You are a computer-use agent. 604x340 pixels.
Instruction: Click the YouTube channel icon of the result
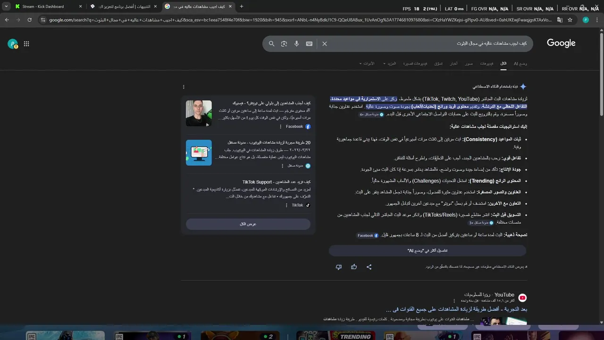[522, 298]
